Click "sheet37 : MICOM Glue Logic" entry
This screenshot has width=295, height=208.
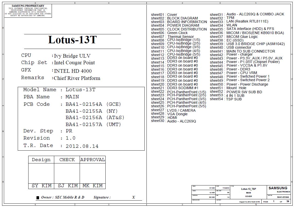click(234, 37)
